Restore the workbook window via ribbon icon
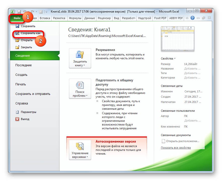This screenshot has width=222, height=181. [204, 18]
